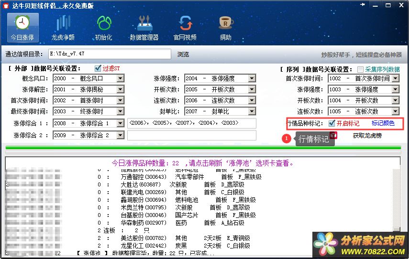Open sequence 开板次数 1004 dropdown
Image resolution: width=409 pixels, height=259 pixels.
pyautogui.click(x=396, y=100)
